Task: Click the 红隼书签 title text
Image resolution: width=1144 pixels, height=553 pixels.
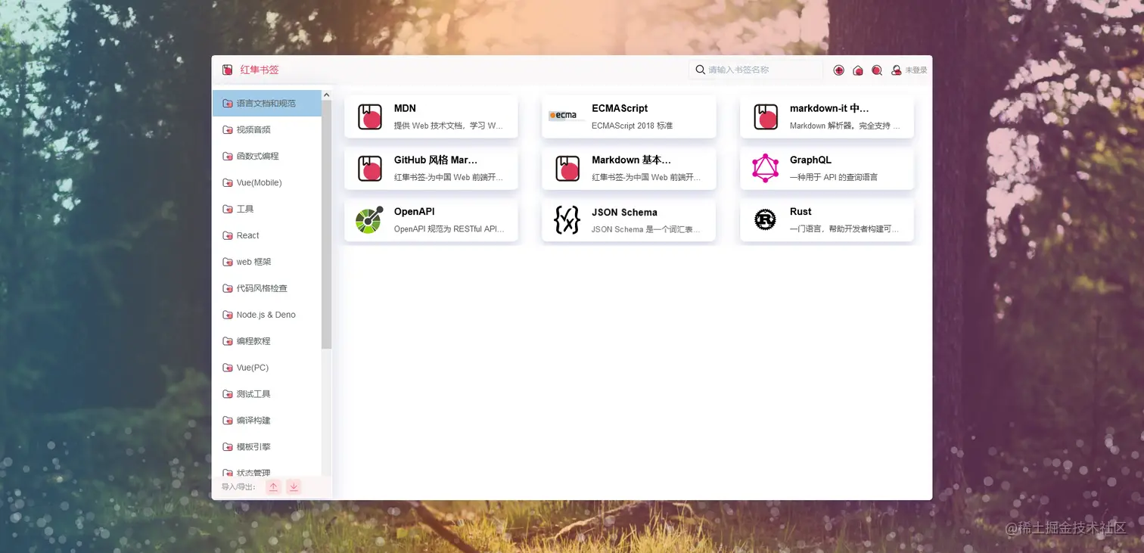Action: pyautogui.click(x=260, y=70)
